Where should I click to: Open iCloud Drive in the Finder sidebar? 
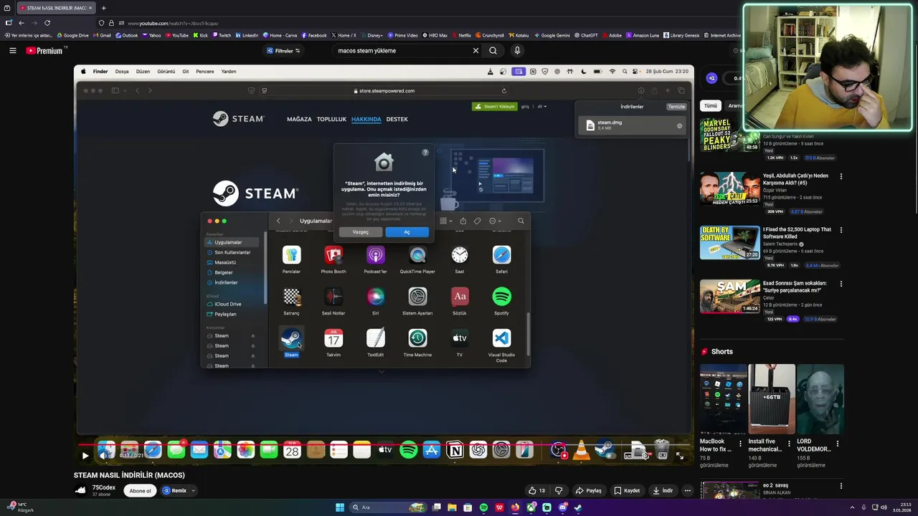pyautogui.click(x=228, y=304)
